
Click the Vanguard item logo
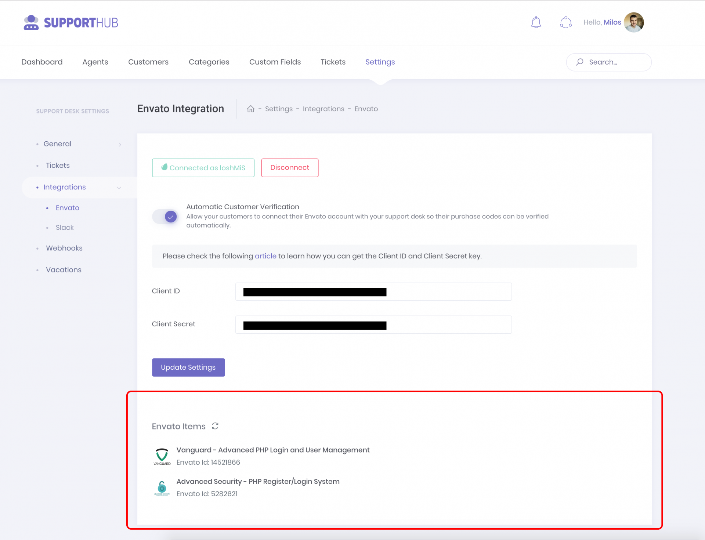point(162,456)
